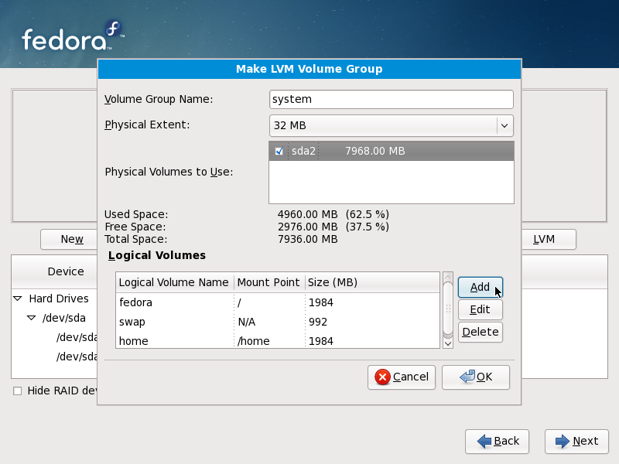
Task: Click the Fedora logo in the header
Action: (x=73, y=36)
